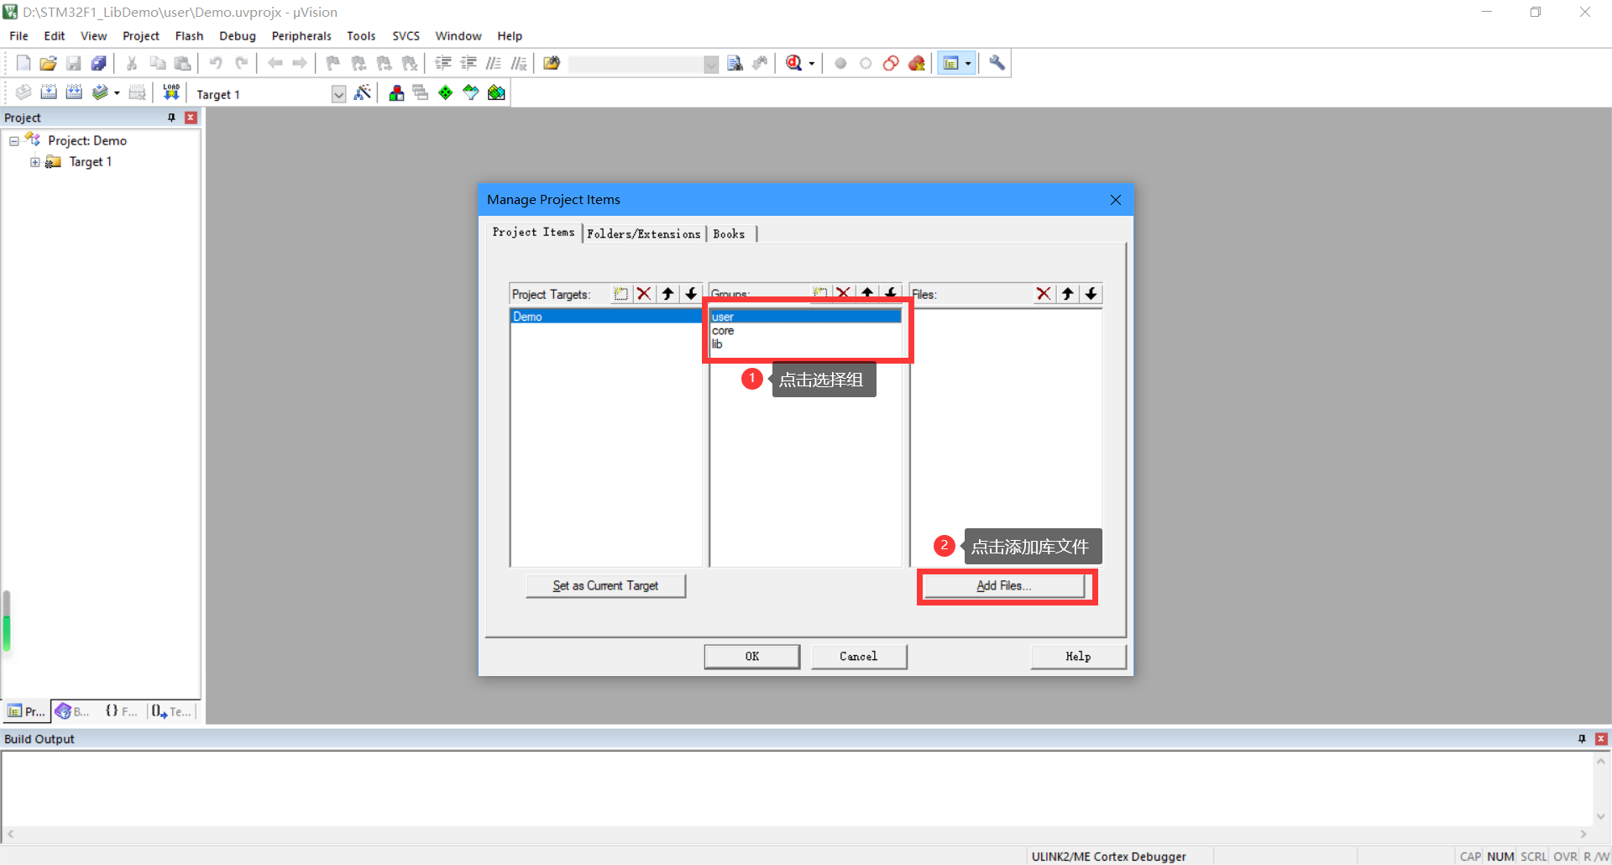
Task: Switch to the Templates panel tab at bottom
Action: pyautogui.click(x=172, y=711)
